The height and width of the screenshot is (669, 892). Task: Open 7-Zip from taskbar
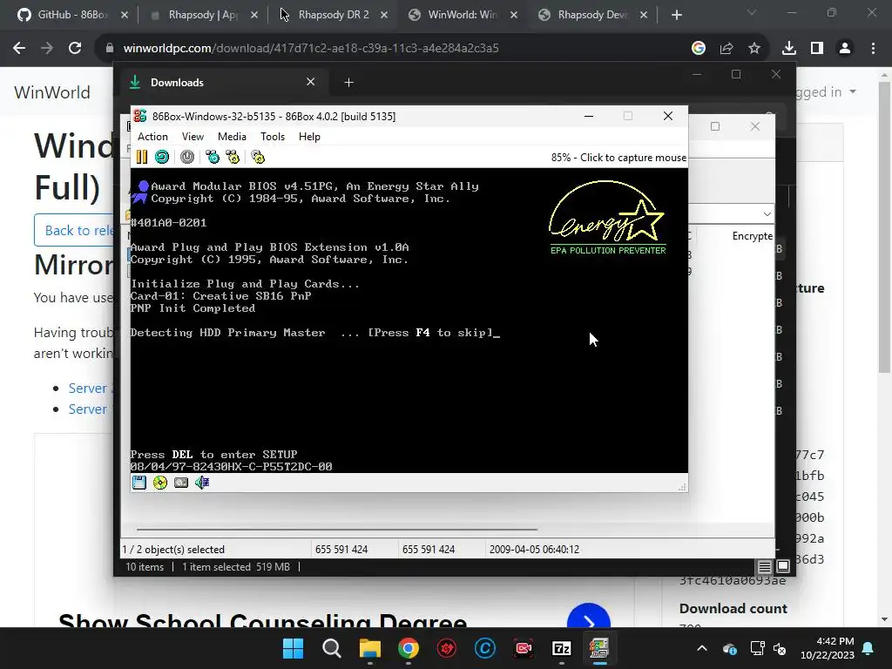click(x=562, y=648)
